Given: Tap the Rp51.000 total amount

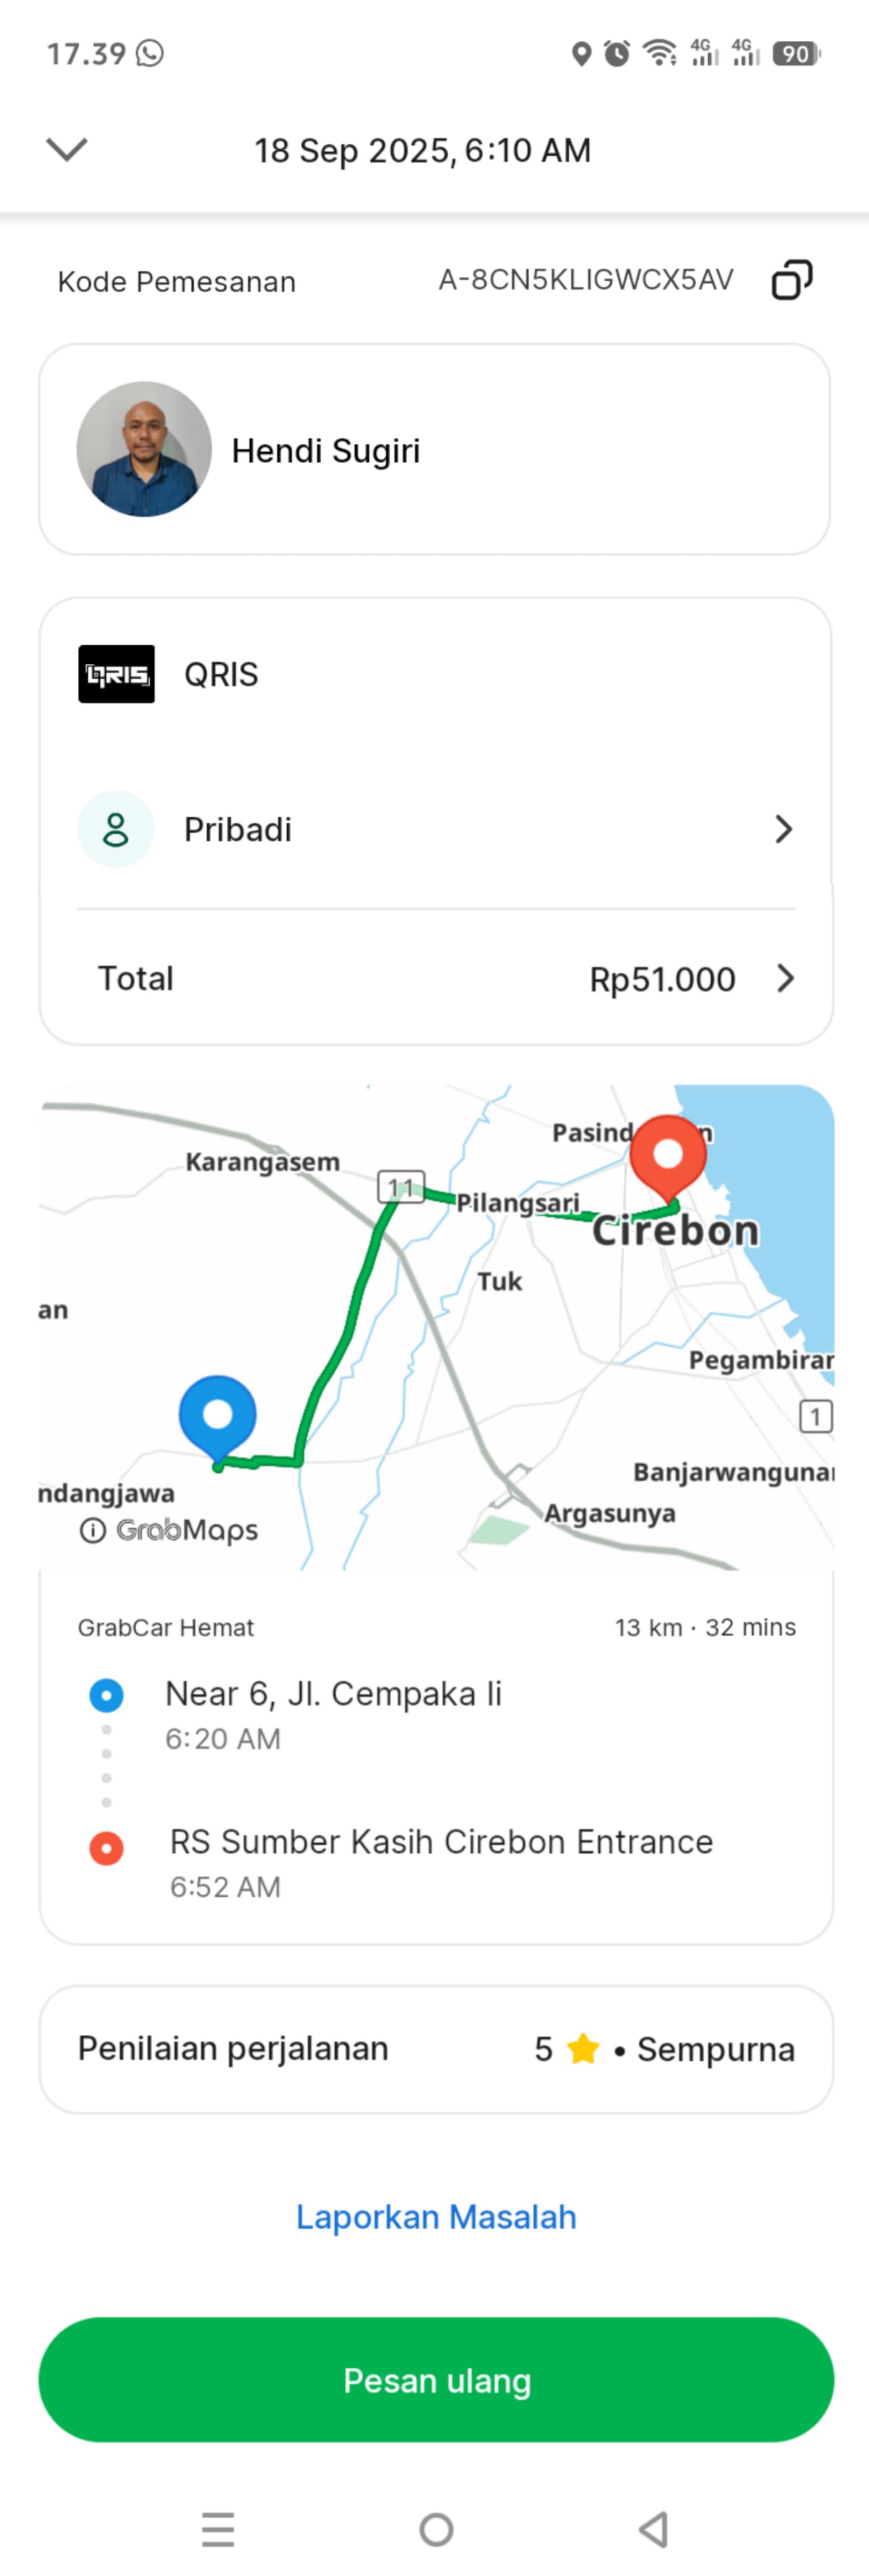Looking at the screenshot, I should tap(662, 979).
